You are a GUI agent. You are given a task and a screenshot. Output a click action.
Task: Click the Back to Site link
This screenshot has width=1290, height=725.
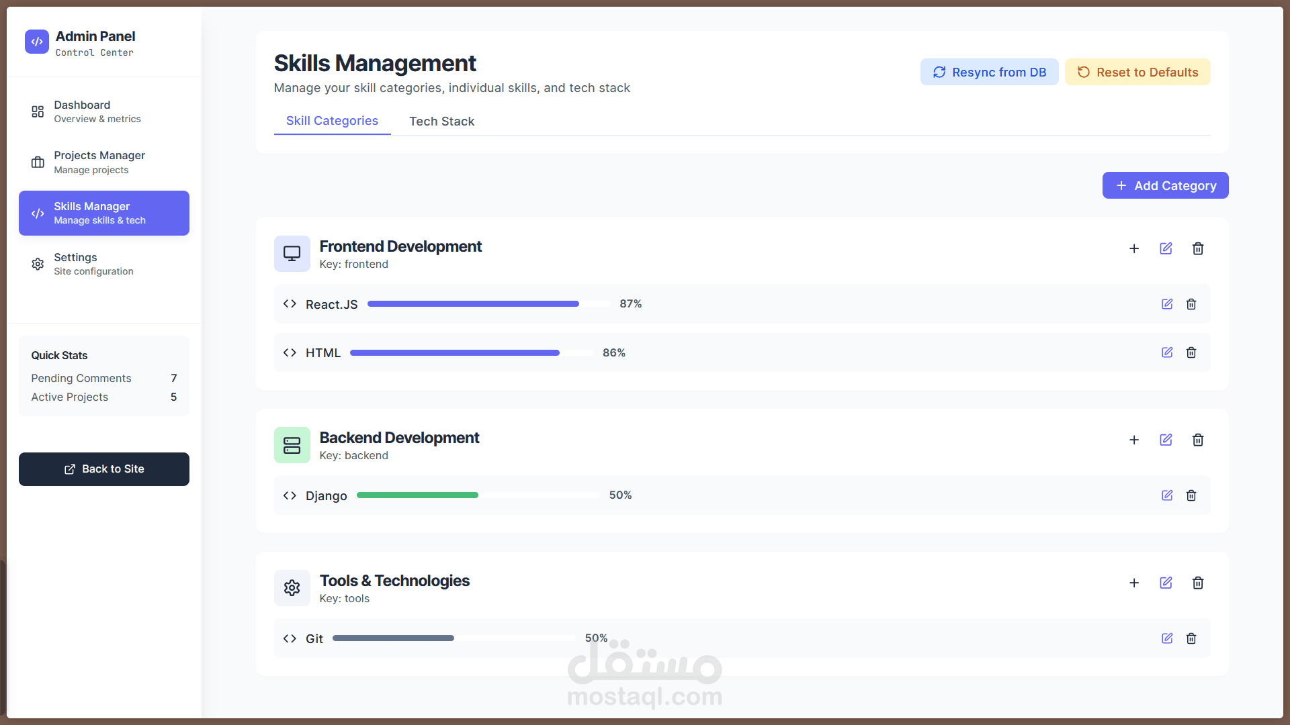point(104,469)
